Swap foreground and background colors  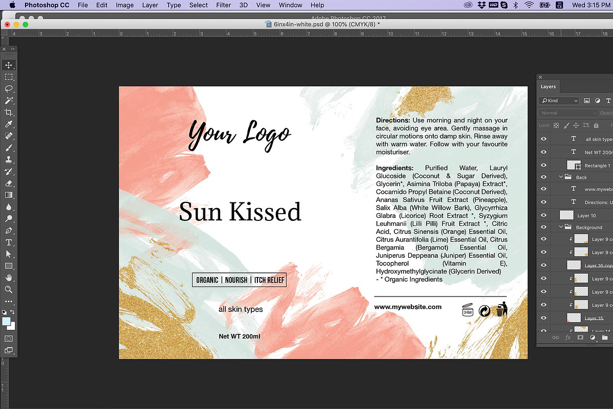tap(13, 311)
